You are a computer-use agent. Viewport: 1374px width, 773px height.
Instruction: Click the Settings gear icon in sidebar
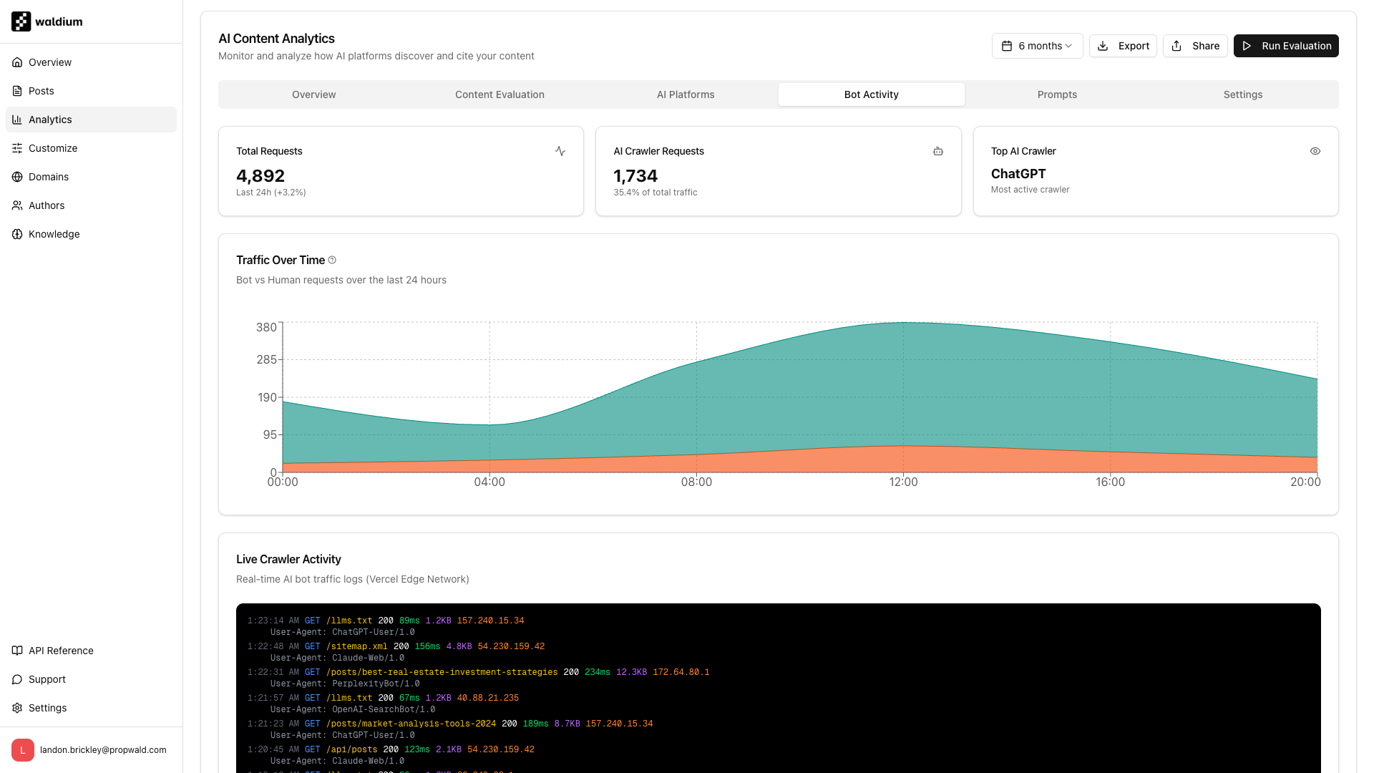[x=17, y=708]
